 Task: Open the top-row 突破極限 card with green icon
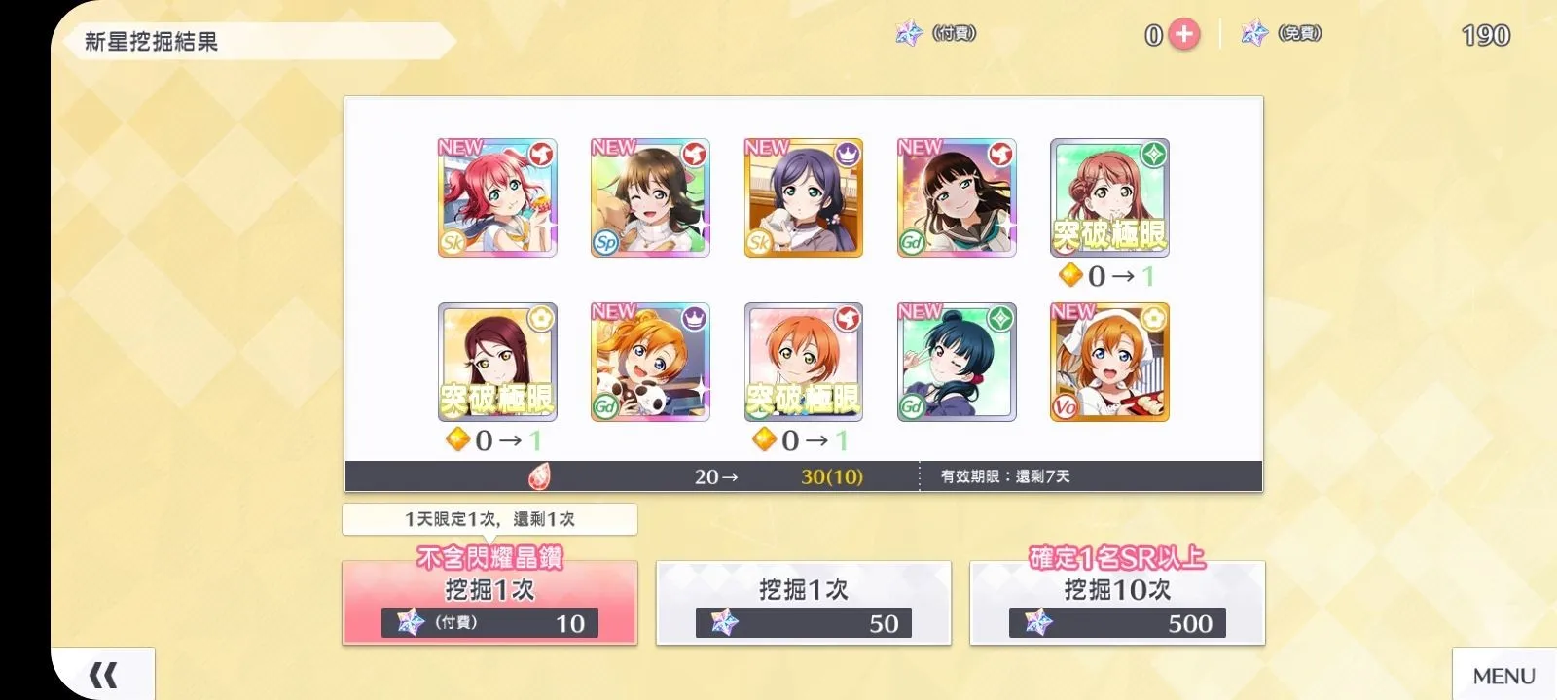[x=1109, y=197]
